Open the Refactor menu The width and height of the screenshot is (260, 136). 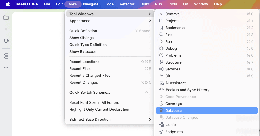127,4
